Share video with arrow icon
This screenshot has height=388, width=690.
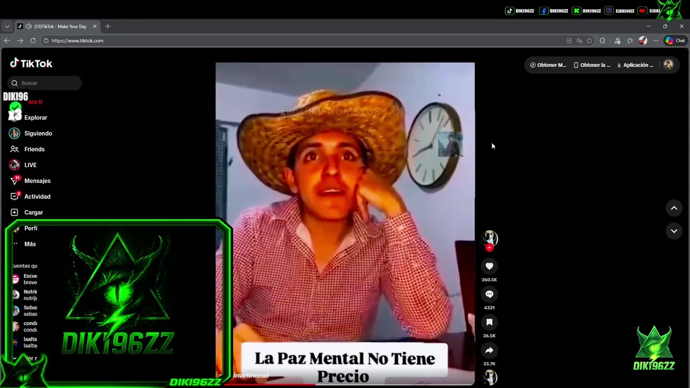[489, 350]
